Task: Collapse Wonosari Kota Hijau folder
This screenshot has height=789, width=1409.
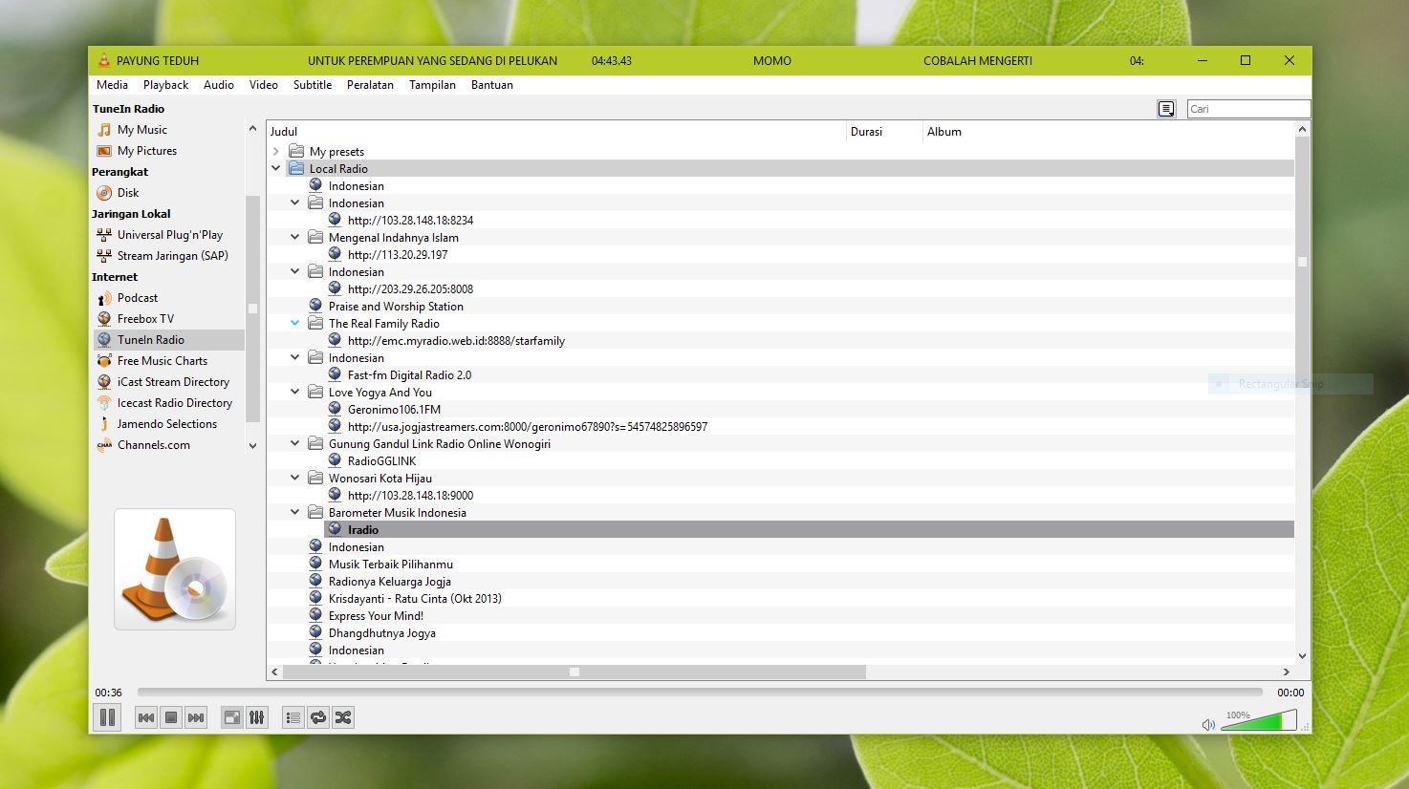Action: tap(294, 478)
